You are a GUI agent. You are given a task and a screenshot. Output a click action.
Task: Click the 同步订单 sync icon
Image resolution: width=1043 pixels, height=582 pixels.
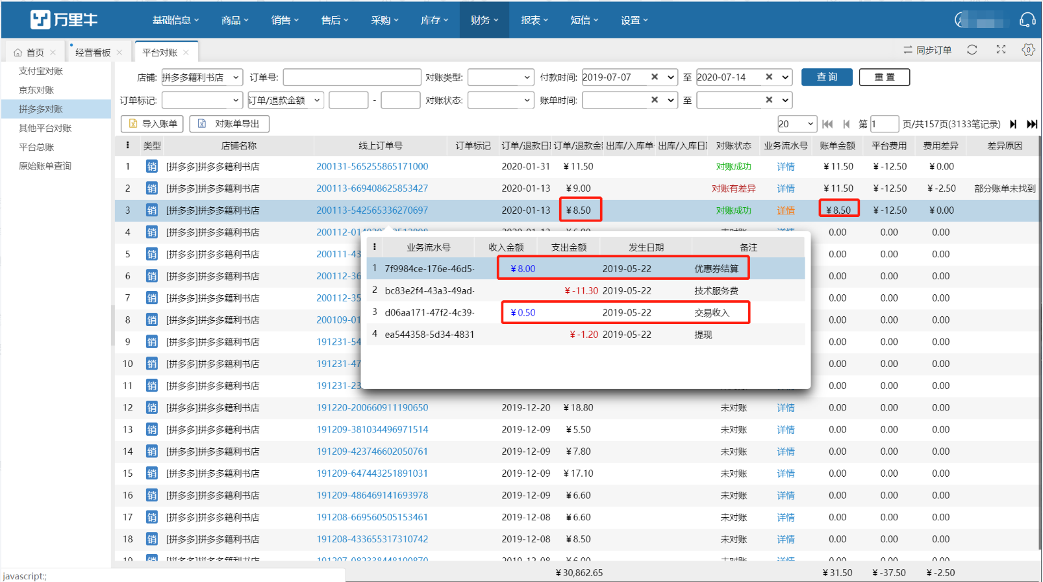(908, 50)
